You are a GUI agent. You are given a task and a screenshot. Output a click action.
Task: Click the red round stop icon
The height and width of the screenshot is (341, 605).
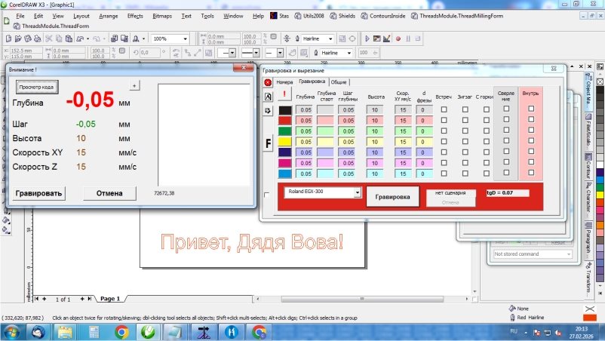[268, 82]
